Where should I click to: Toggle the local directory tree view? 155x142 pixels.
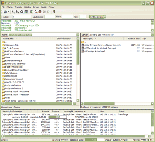click(13, 12)
